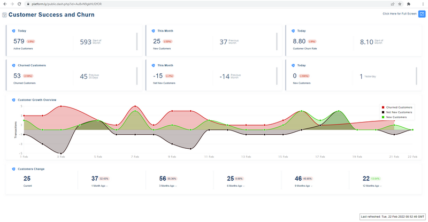428x222 pixels.
Task: Click the Customer Growth Overview heading
Action: (37, 100)
